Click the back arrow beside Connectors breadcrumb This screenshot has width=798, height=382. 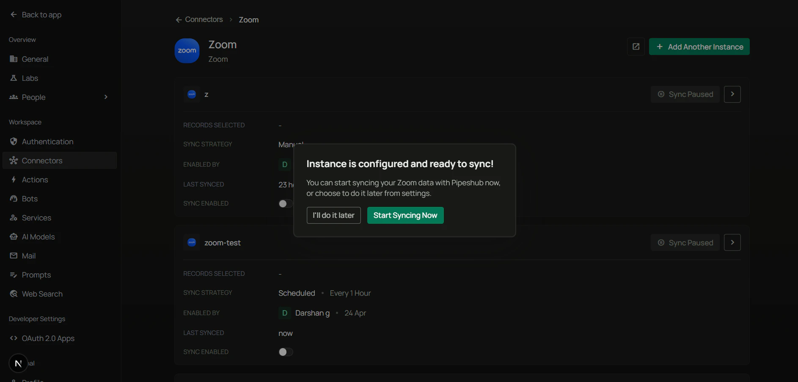[x=179, y=19]
